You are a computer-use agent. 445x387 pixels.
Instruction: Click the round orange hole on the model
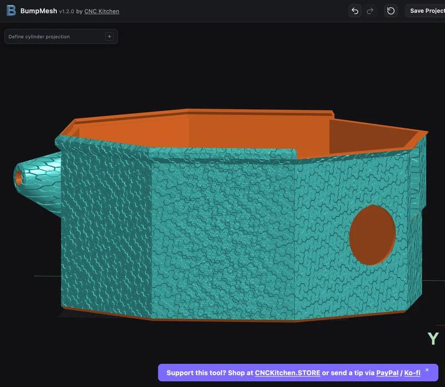click(372, 235)
